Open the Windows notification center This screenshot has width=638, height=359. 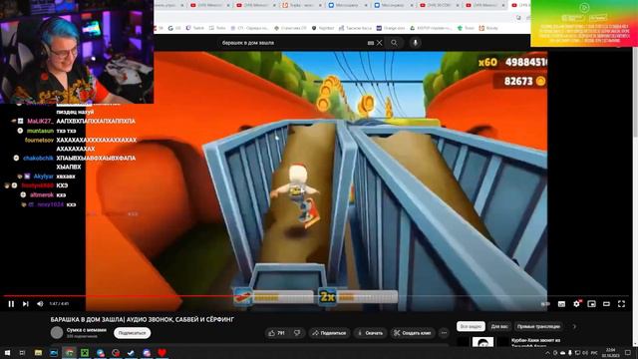pyautogui.click(x=628, y=352)
